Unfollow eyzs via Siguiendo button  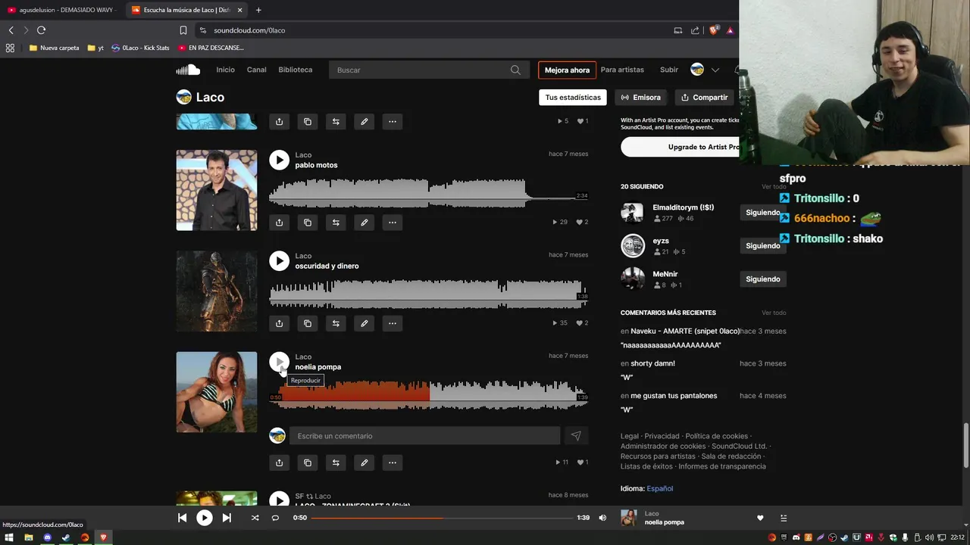(762, 246)
